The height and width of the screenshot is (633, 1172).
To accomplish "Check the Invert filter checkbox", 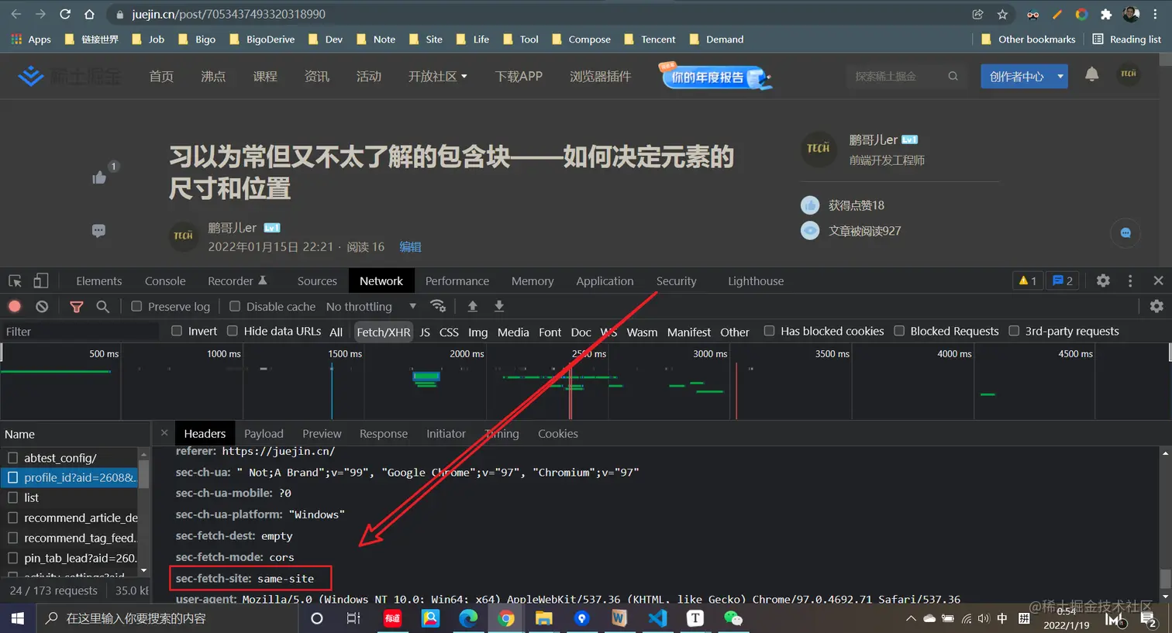I will 177,331.
